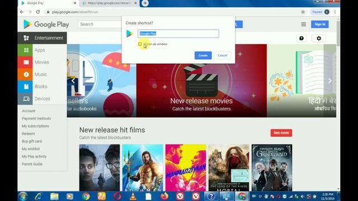Open Chrome from taskbar
Image resolution: width=358 pixels, height=201 pixels.
point(86,196)
